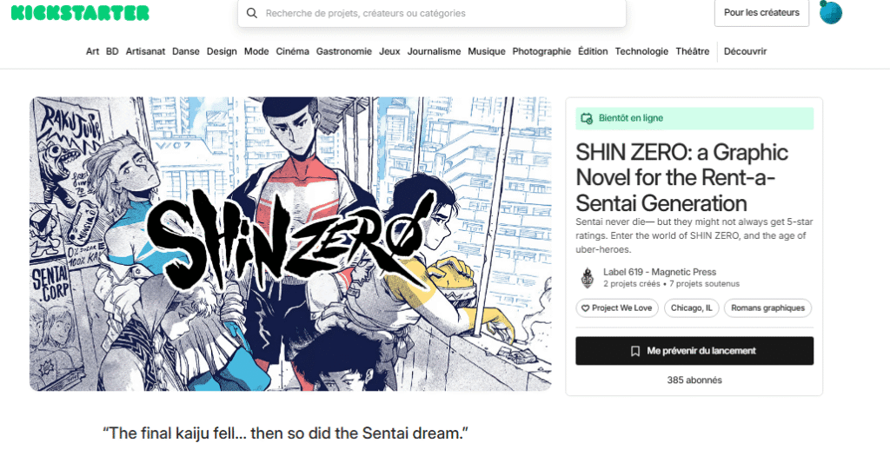Open the Jeux category
Screen dimensions: 890x456
389,51
